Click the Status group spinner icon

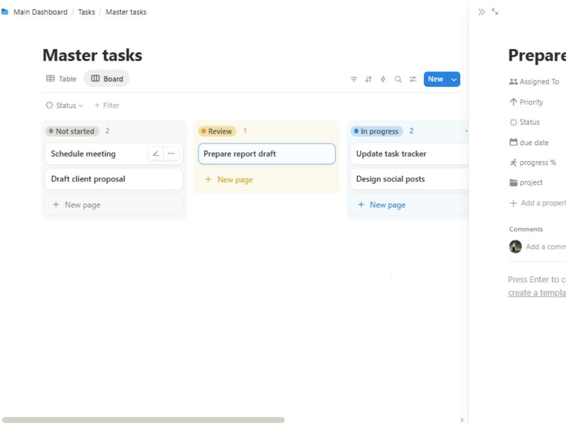(x=49, y=105)
